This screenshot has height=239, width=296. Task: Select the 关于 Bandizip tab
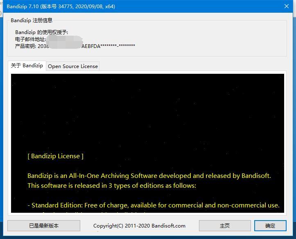[x=27, y=66]
